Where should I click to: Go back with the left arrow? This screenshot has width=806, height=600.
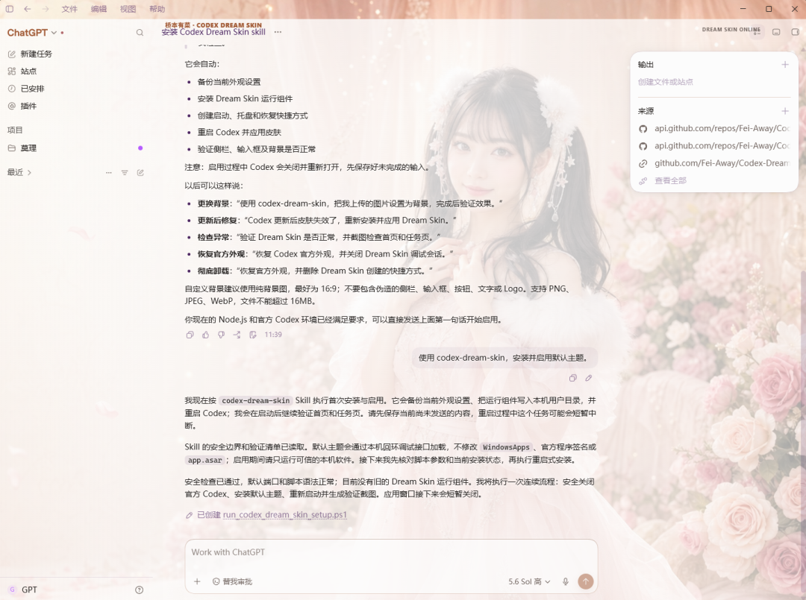click(x=28, y=9)
